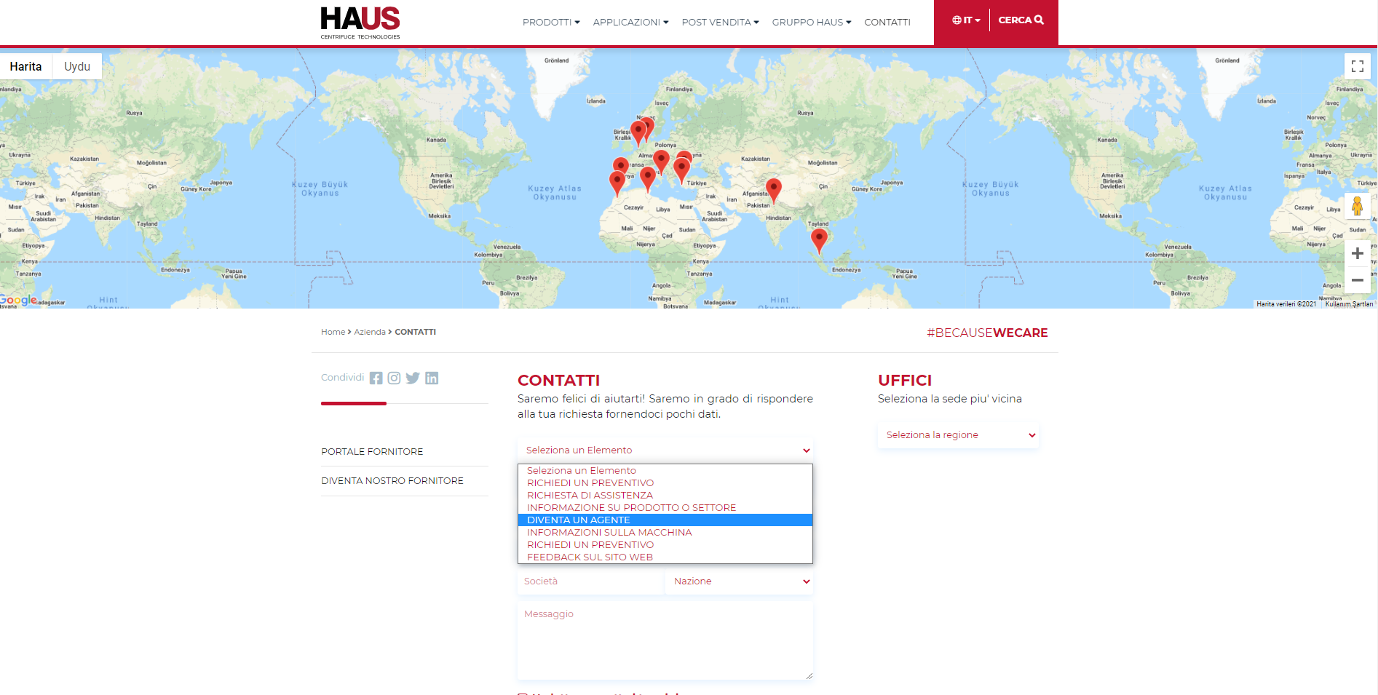
Task: Expand the Nazione dropdown
Action: pos(739,581)
